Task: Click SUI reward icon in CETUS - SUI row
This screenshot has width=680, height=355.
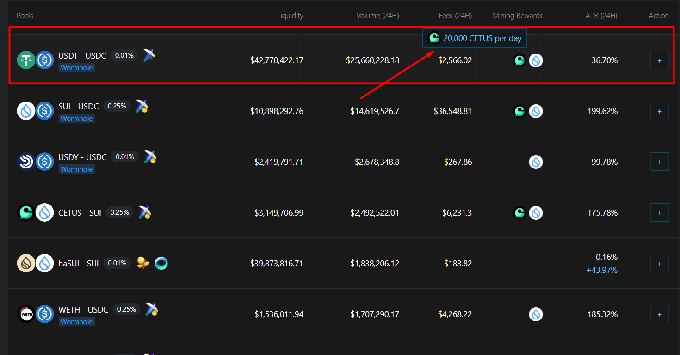Action: pyautogui.click(x=536, y=213)
